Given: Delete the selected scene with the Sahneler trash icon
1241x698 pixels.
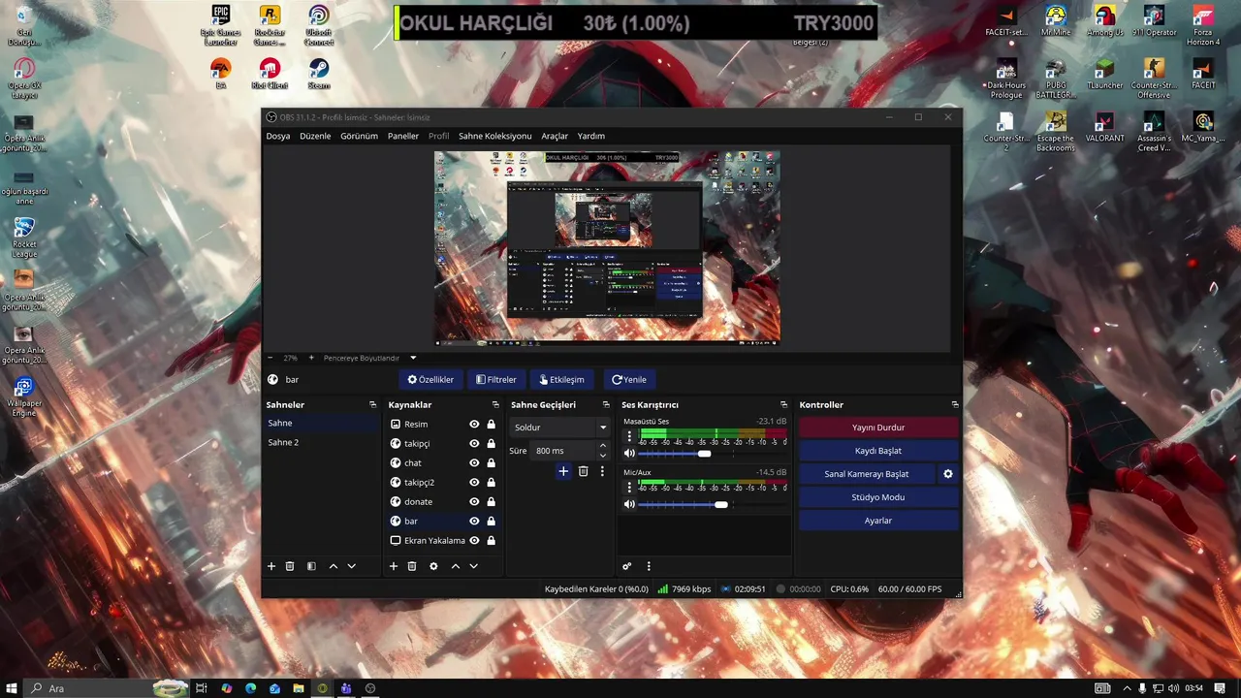Looking at the screenshot, I should click(290, 566).
